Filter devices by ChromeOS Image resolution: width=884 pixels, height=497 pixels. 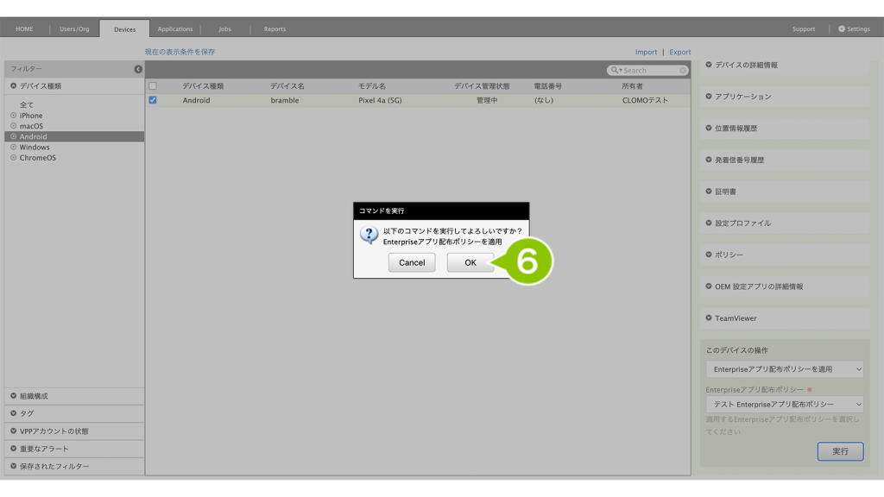coord(37,158)
